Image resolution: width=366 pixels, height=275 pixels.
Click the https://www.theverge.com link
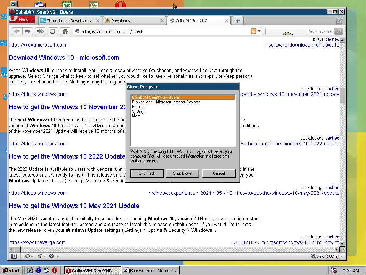[x=37, y=242]
